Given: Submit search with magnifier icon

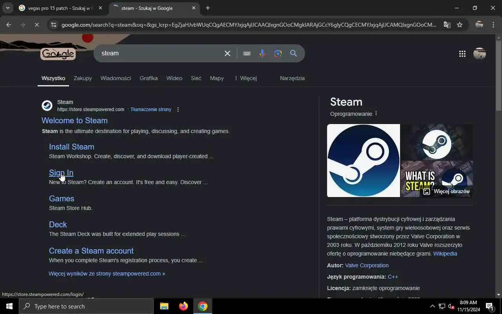Looking at the screenshot, I should click(x=293, y=53).
